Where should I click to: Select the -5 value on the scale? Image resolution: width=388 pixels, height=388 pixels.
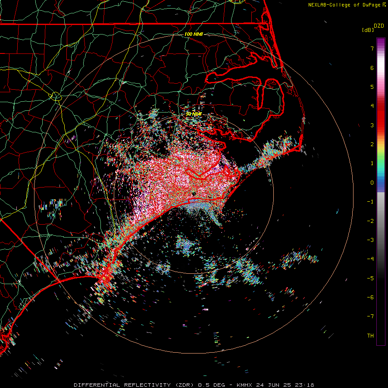tap(370, 278)
